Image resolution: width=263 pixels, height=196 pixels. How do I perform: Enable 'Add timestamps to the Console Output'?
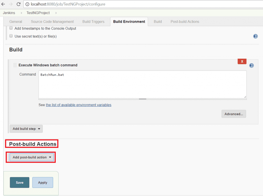[x=11, y=28]
